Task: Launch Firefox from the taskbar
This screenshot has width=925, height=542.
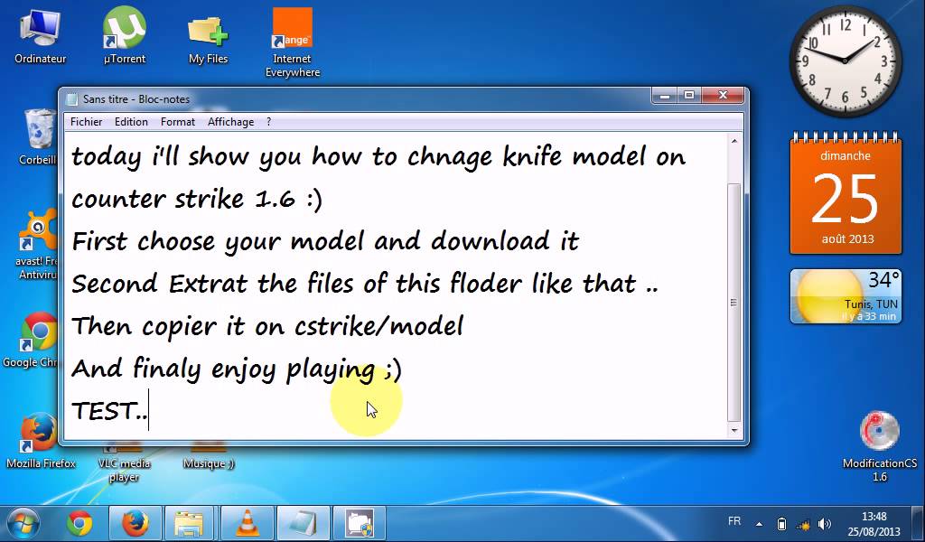Action: point(135,523)
